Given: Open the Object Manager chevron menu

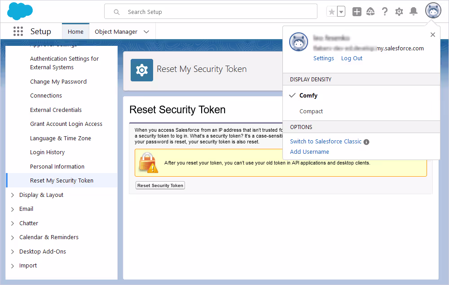Looking at the screenshot, I should point(146,31).
